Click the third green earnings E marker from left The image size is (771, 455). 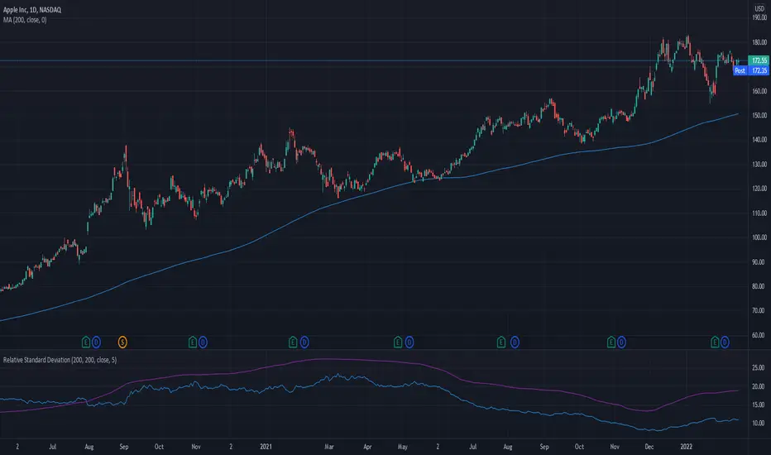click(x=293, y=342)
